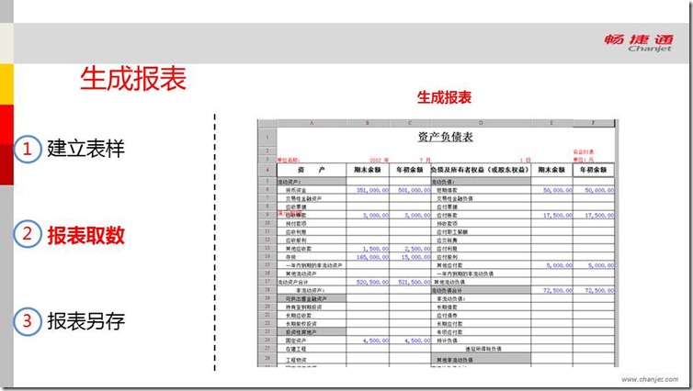The height and width of the screenshot is (391, 693).
Task: Select 50,000.00 in column E
Action: (x=551, y=190)
